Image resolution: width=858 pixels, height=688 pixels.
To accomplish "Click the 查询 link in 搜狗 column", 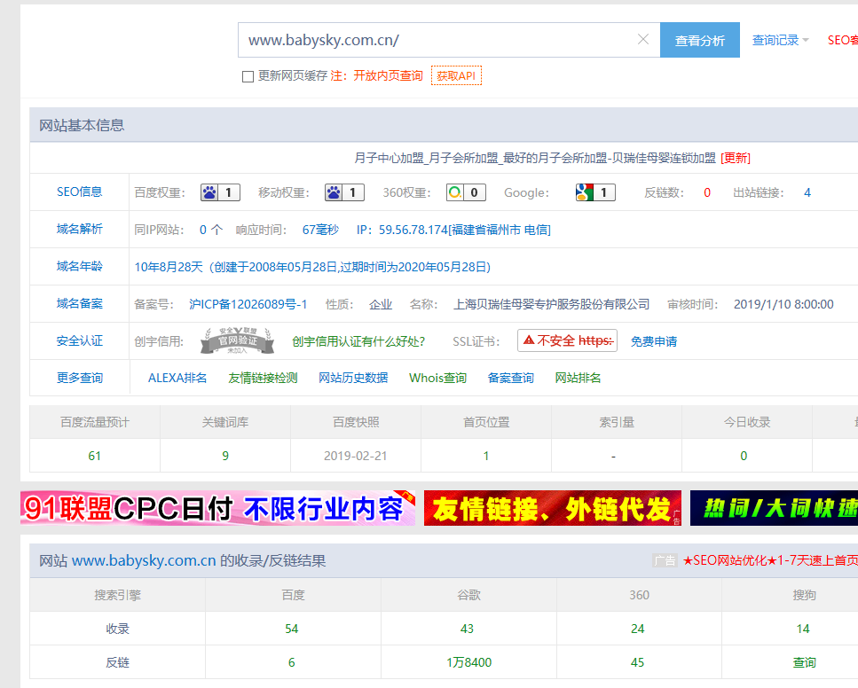I will (804, 662).
